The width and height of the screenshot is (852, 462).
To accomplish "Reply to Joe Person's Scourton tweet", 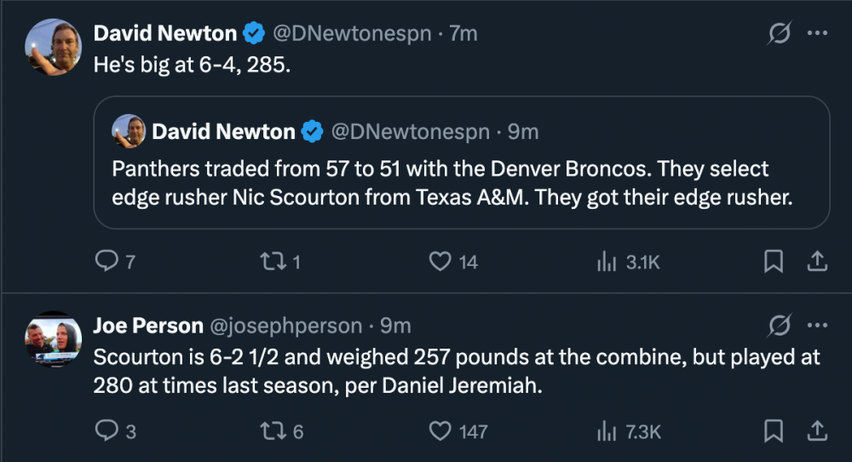I will [106, 431].
